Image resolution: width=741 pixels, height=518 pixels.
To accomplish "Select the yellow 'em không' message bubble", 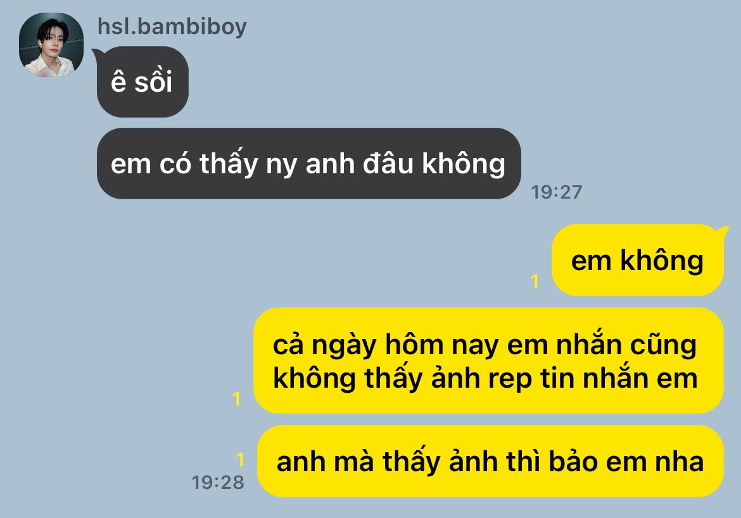I will 638,260.
